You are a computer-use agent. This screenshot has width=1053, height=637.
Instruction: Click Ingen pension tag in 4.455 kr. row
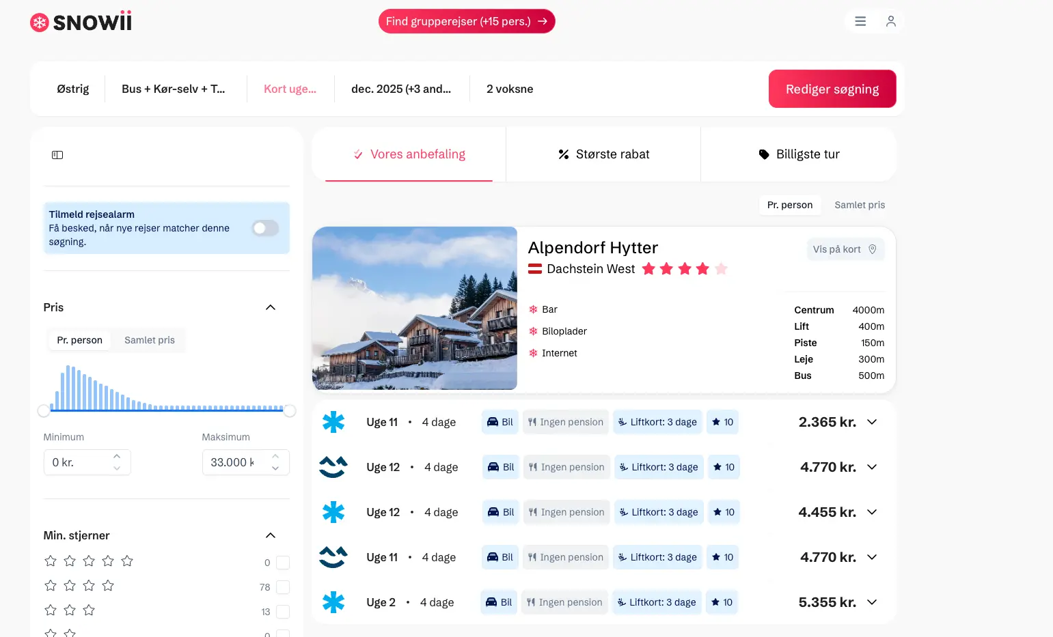coord(566,512)
